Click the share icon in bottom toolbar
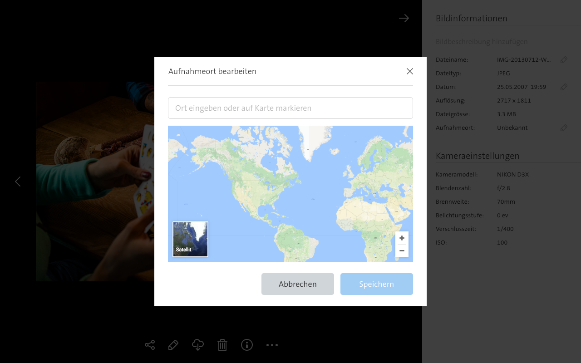The image size is (581, 363). click(150, 345)
